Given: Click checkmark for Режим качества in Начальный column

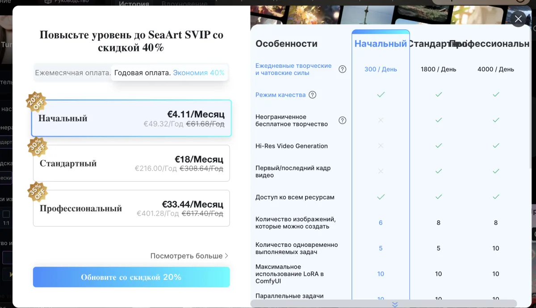Looking at the screenshot, I should coord(381,95).
